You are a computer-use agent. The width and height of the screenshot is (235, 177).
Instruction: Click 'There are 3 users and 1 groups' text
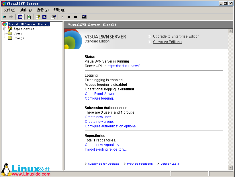click(110, 112)
